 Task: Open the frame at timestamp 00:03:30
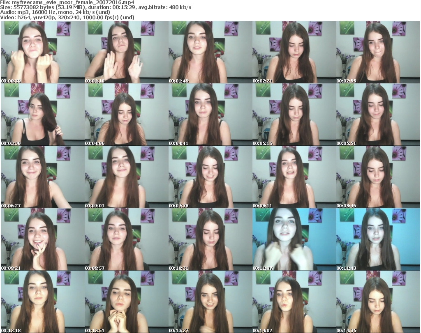[42, 115]
